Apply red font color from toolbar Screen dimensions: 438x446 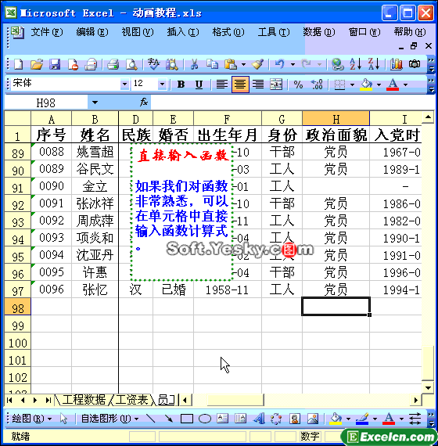click(393, 85)
